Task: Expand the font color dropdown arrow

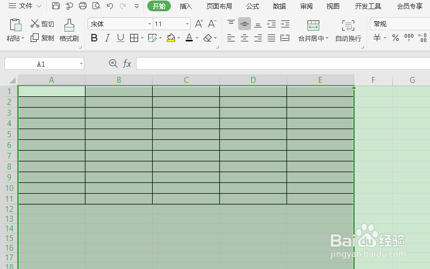Action: tap(197, 38)
